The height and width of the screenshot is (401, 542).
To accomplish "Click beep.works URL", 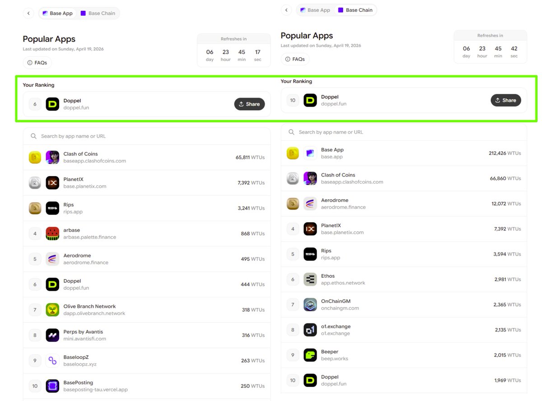I will click(x=334, y=359).
